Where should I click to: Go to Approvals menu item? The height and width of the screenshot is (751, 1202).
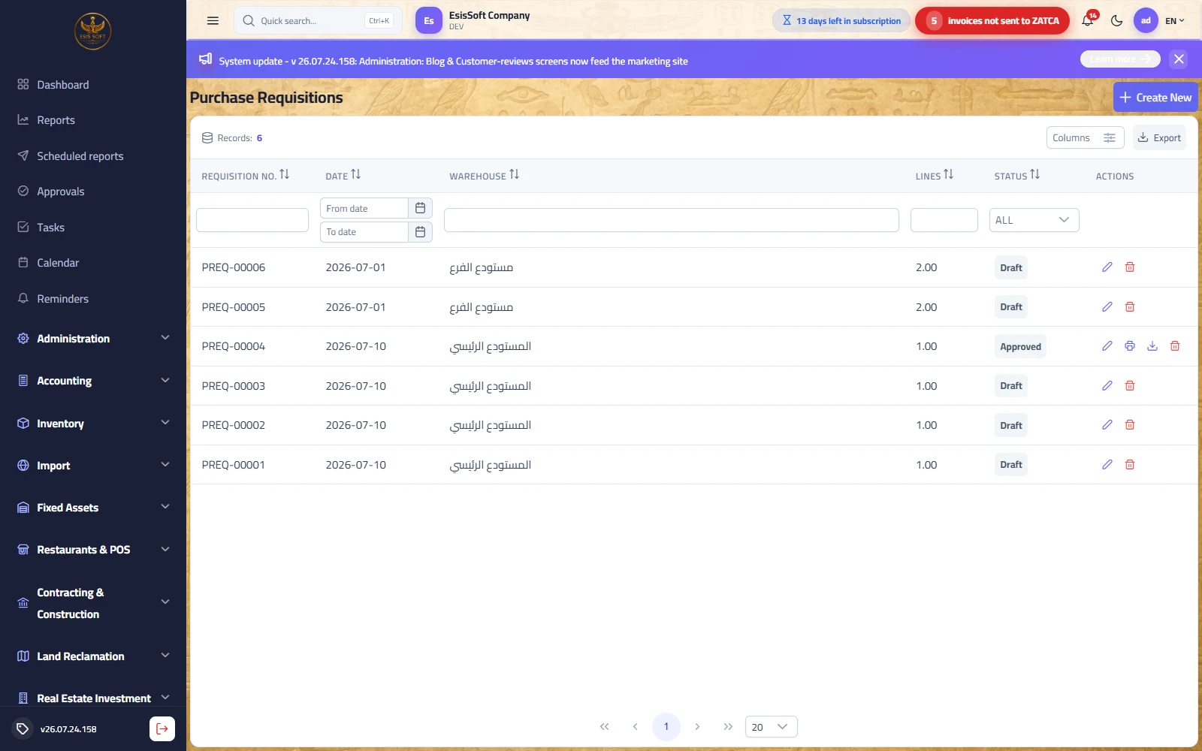click(61, 192)
